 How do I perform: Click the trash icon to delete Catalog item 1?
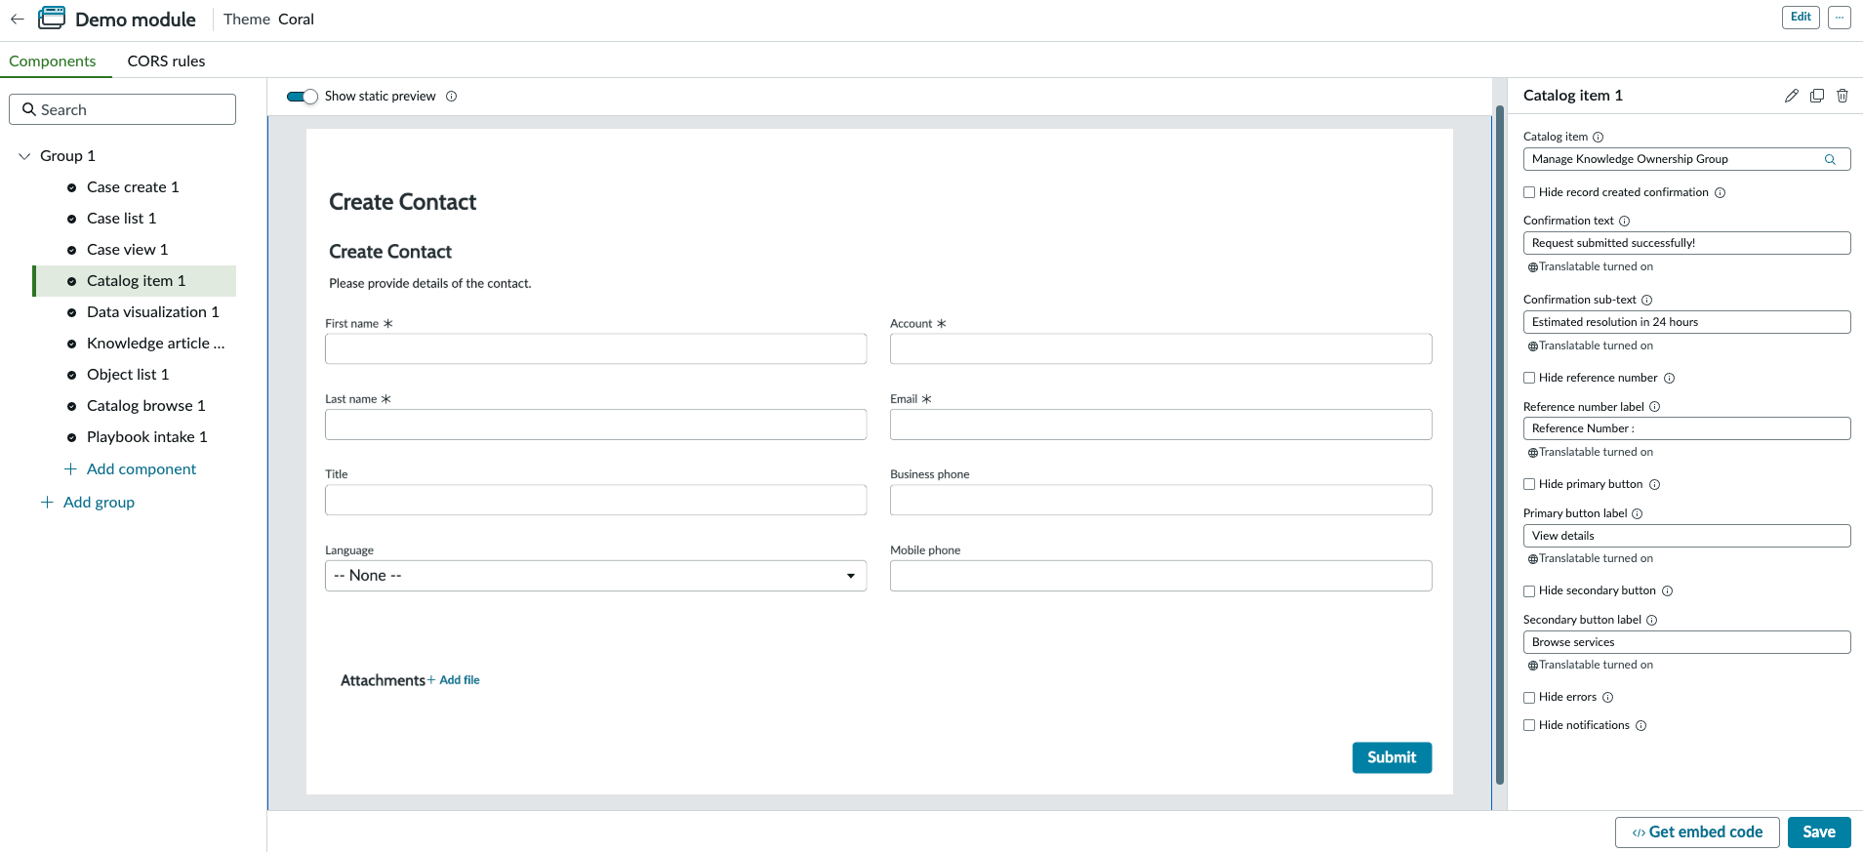(x=1843, y=96)
